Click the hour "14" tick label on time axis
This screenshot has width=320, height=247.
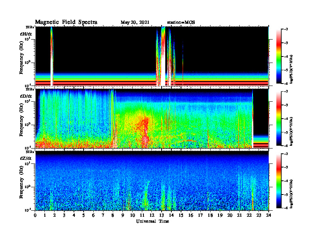coord(171,215)
